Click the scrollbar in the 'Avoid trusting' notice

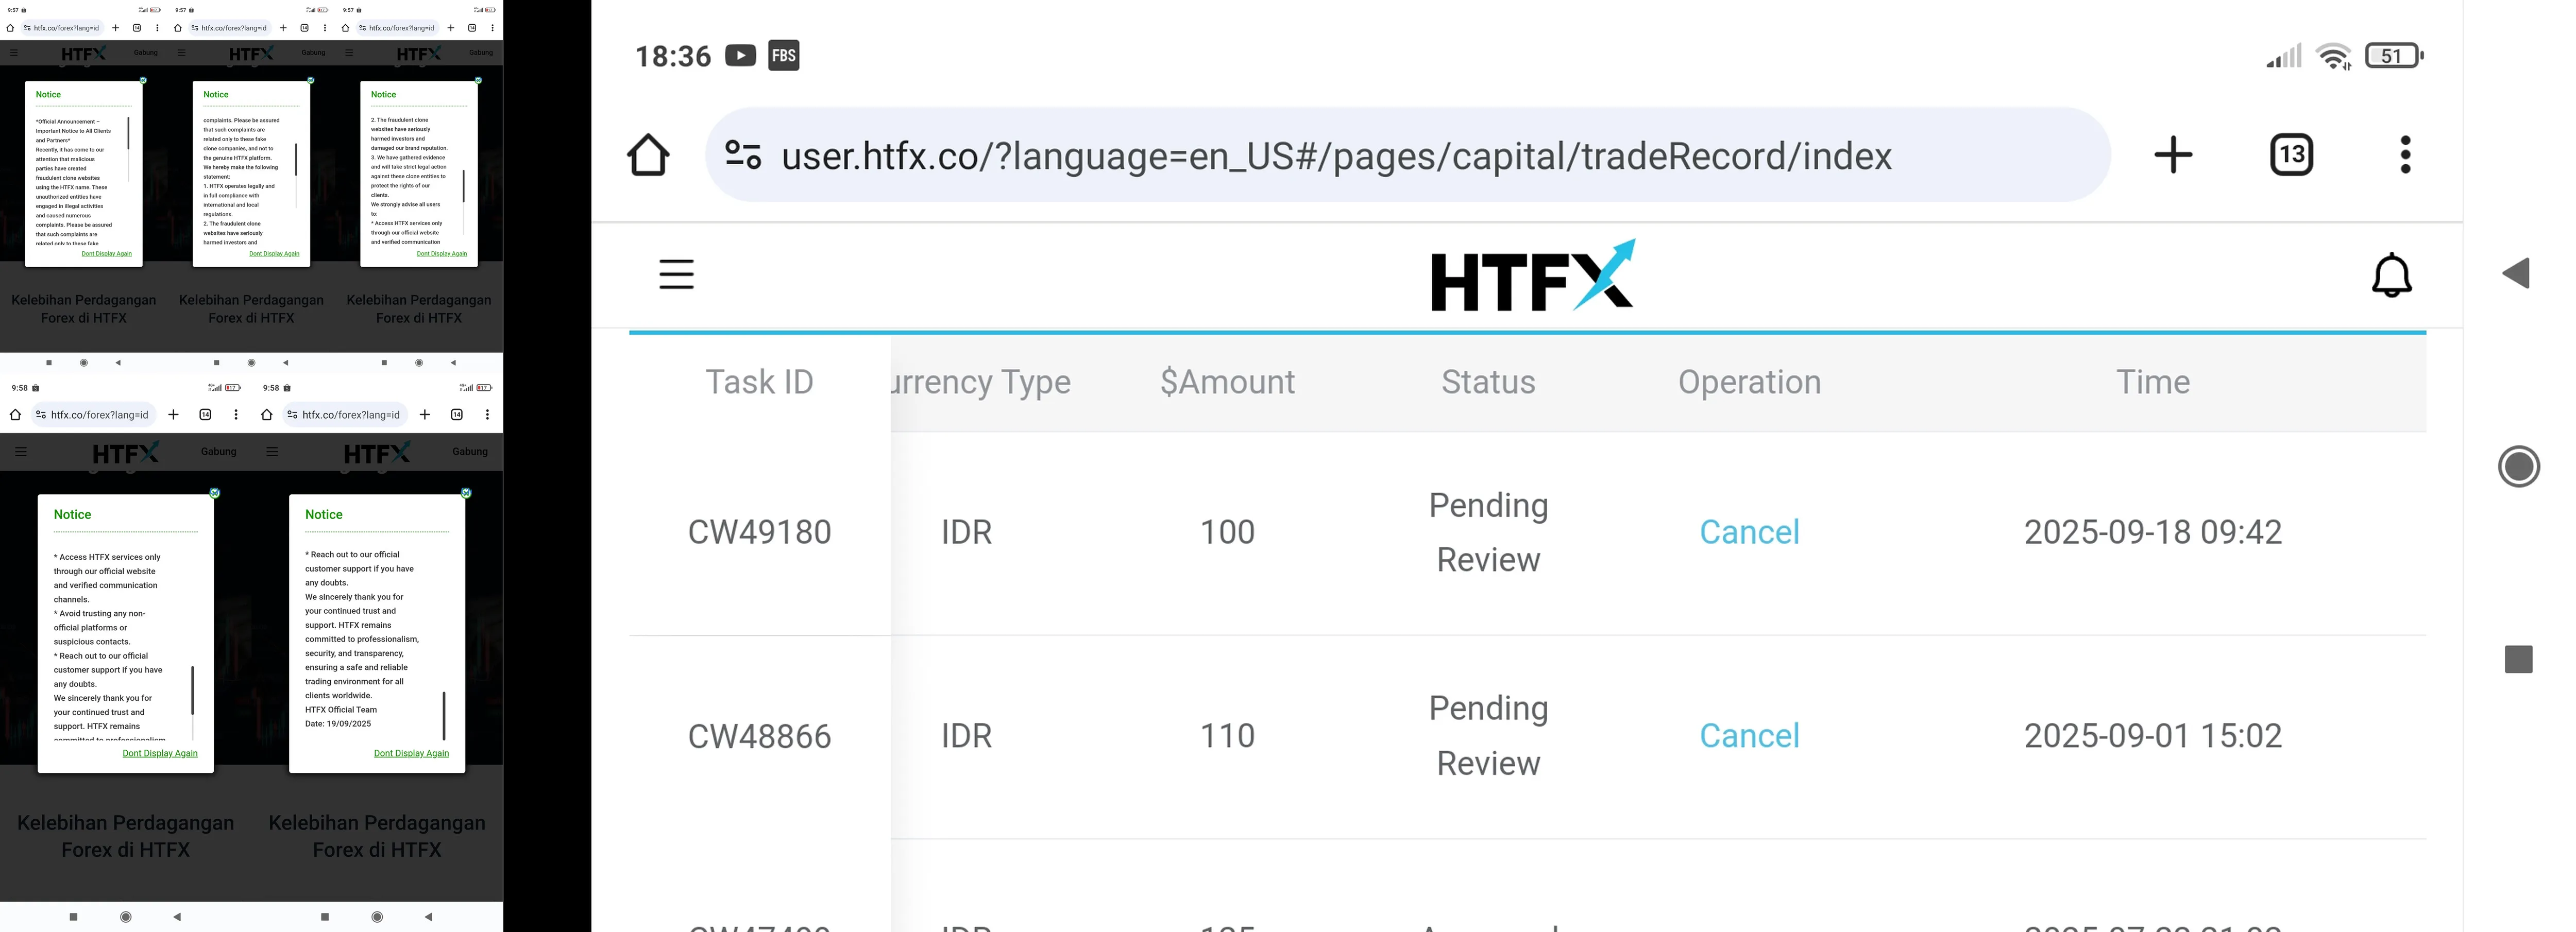pyautogui.click(x=192, y=691)
